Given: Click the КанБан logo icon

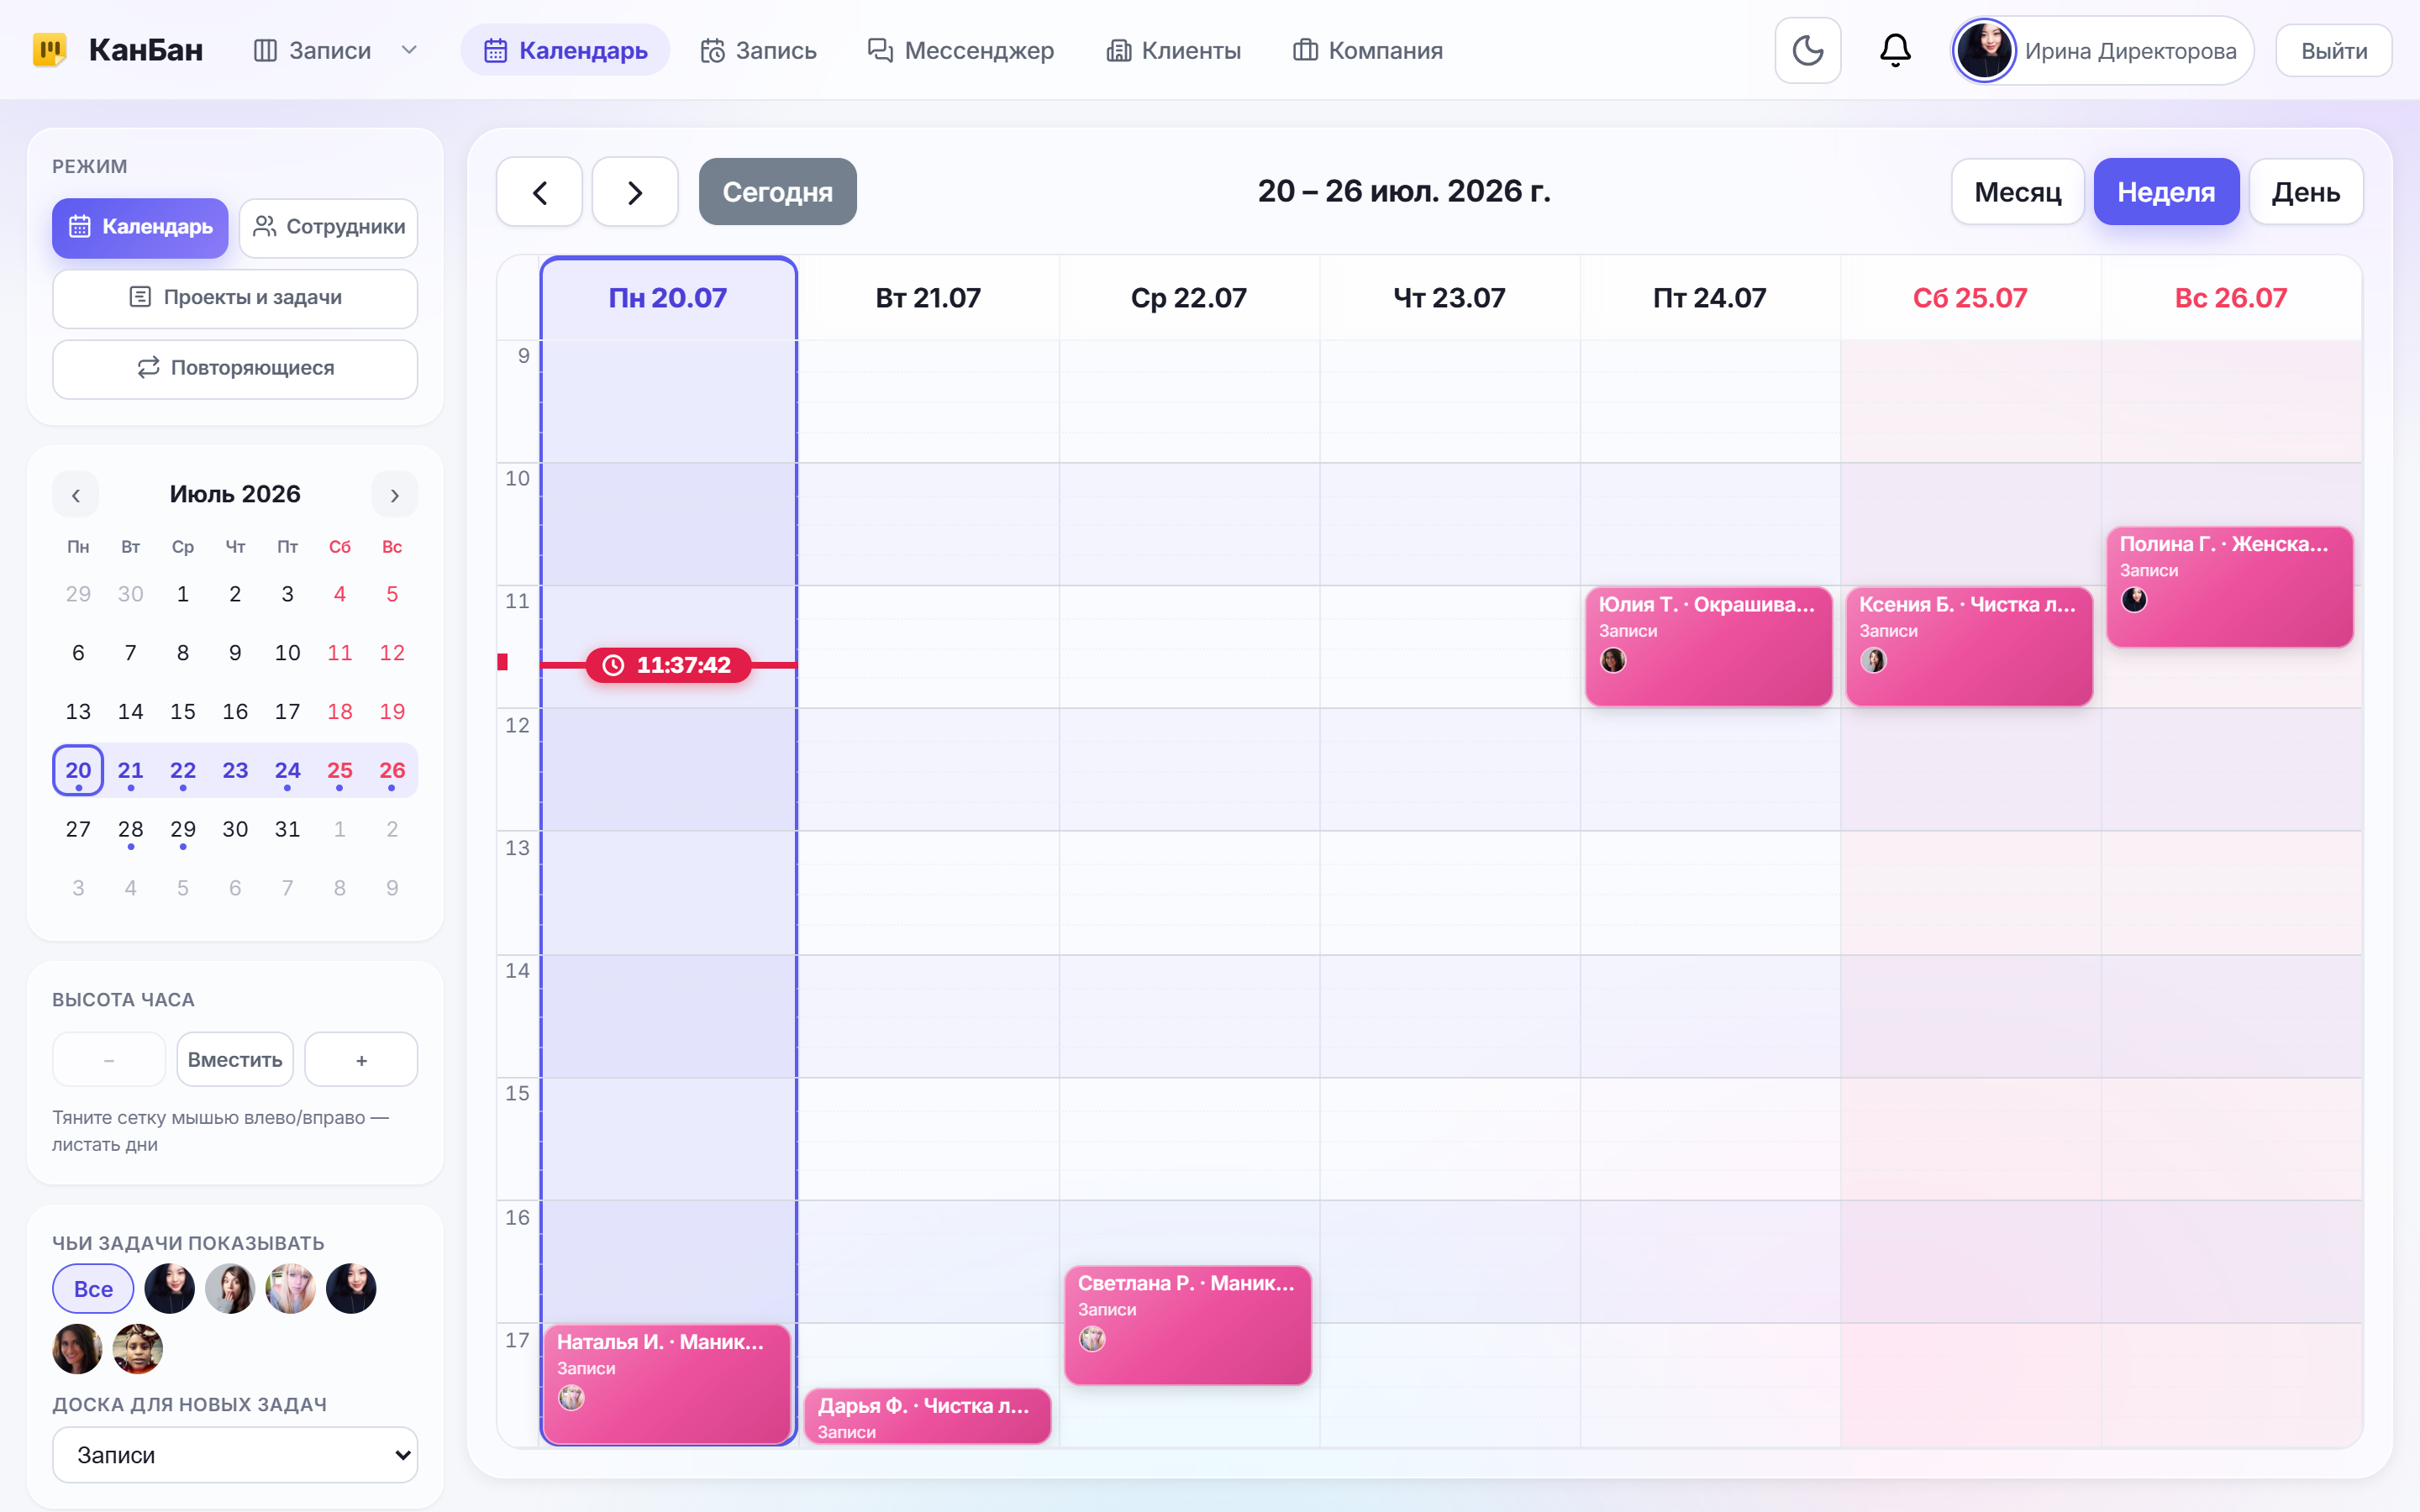Looking at the screenshot, I should pyautogui.click(x=49, y=50).
